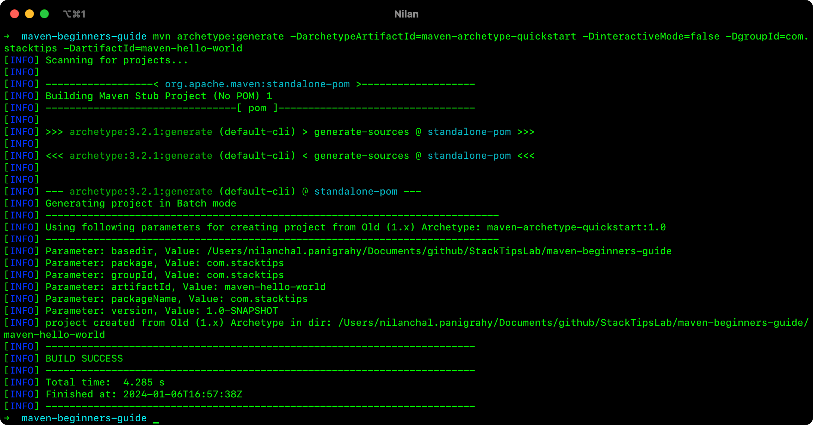Click the BUILD SUCCESS text

point(84,358)
